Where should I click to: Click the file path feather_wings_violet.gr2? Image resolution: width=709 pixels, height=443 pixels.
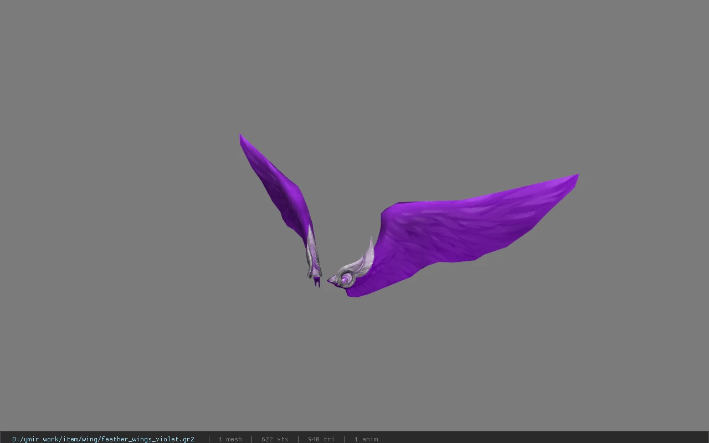click(x=103, y=439)
